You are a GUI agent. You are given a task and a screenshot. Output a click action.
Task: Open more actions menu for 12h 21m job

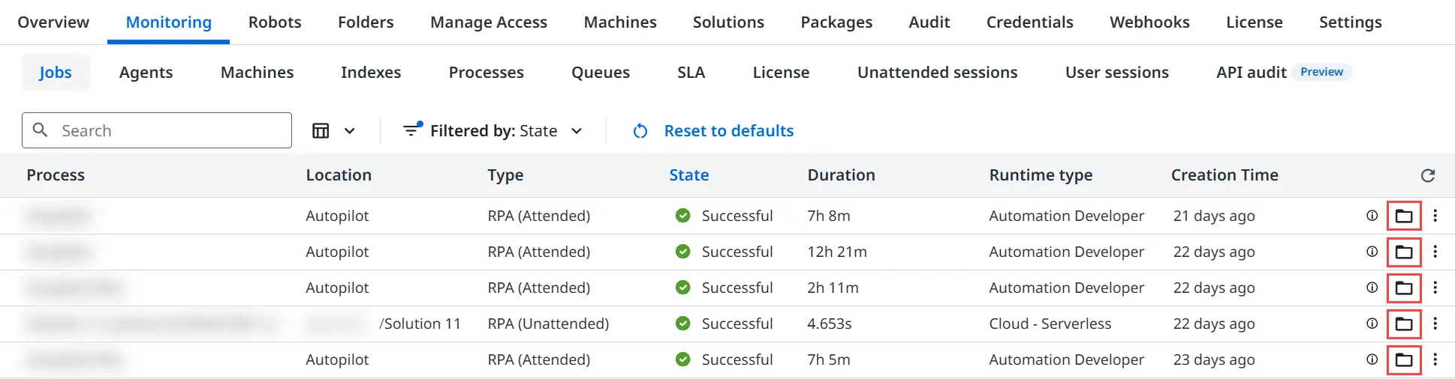click(x=1435, y=252)
